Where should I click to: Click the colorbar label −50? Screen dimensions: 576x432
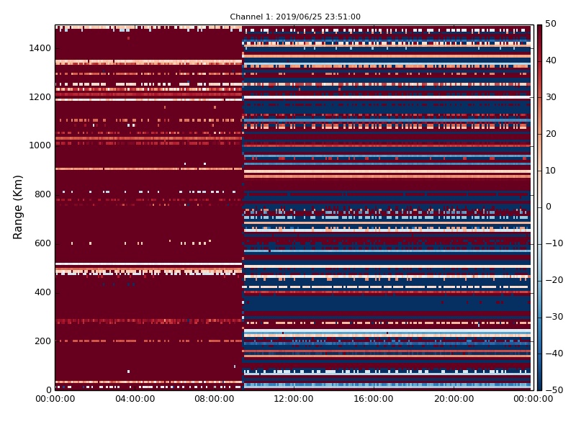point(554,390)
